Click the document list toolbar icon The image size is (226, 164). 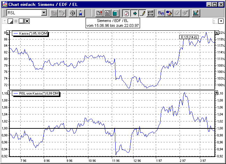[x=107, y=13]
